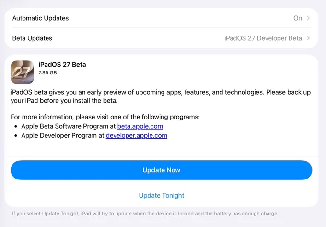Viewport: 326px width, 227px height.
Task: Click the 'For more information' line
Action: tap(105, 117)
